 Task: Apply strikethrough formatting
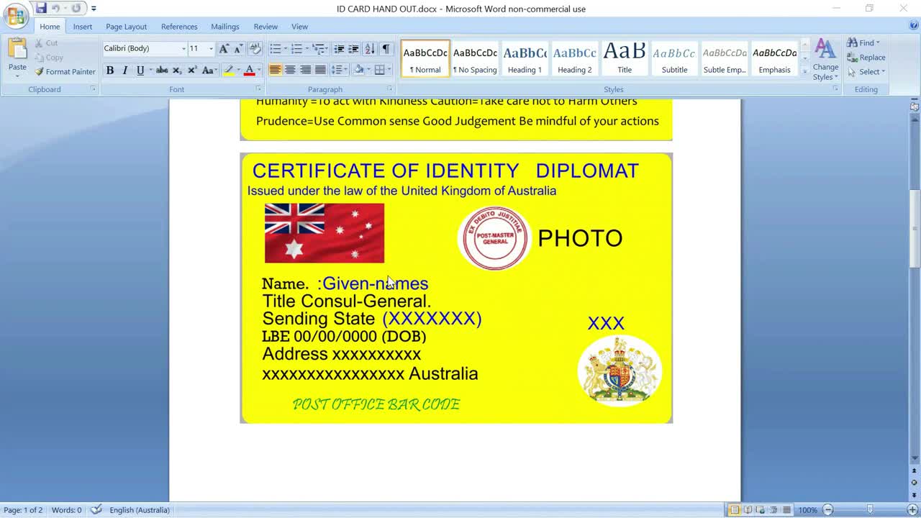pos(162,70)
